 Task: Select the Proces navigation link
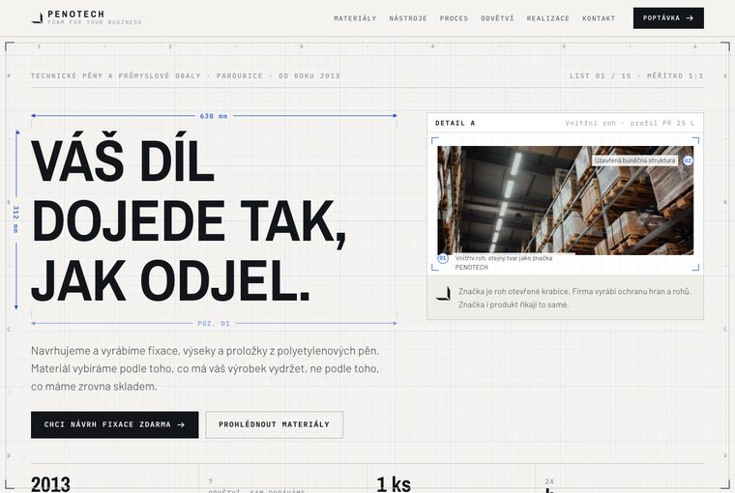coord(454,18)
